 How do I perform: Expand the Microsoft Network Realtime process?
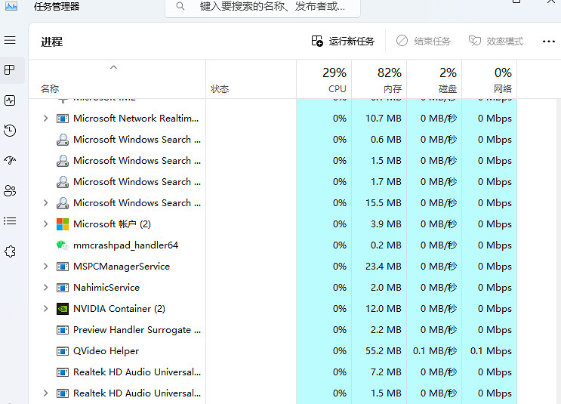point(45,119)
